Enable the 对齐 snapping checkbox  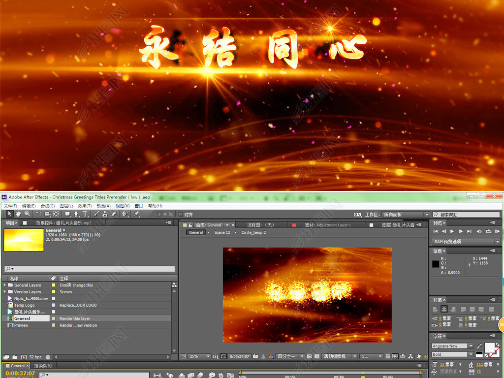click(181, 215)
